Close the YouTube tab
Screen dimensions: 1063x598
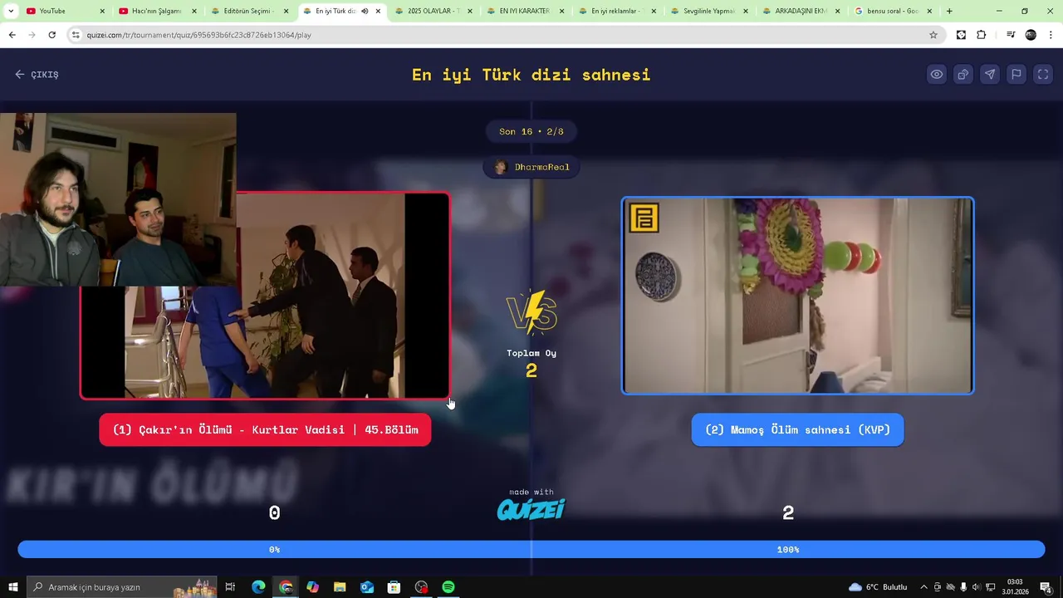[x=102, y=11]
